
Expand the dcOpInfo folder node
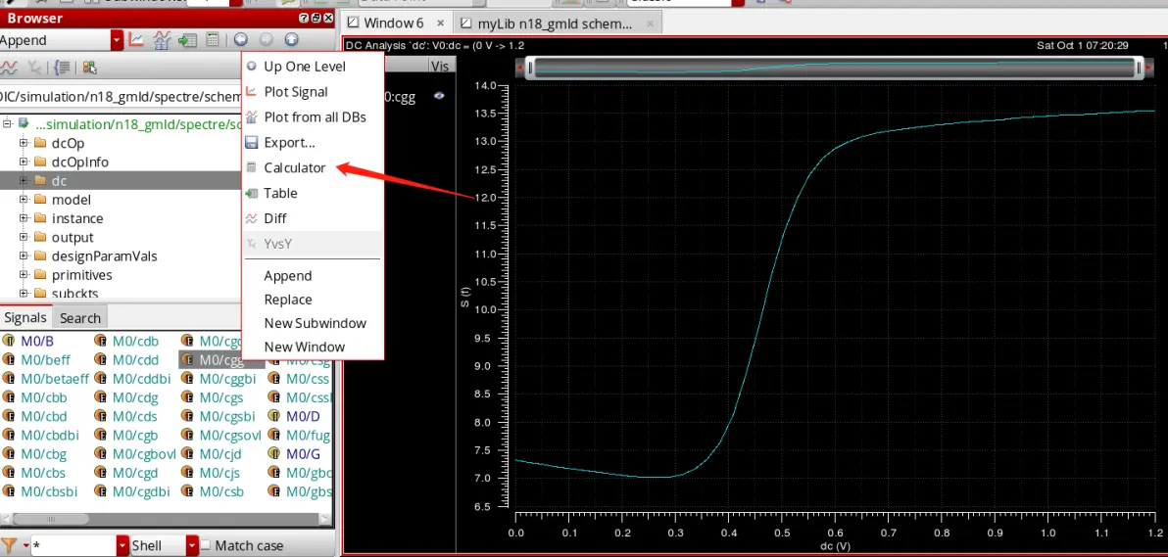(24, 162)
